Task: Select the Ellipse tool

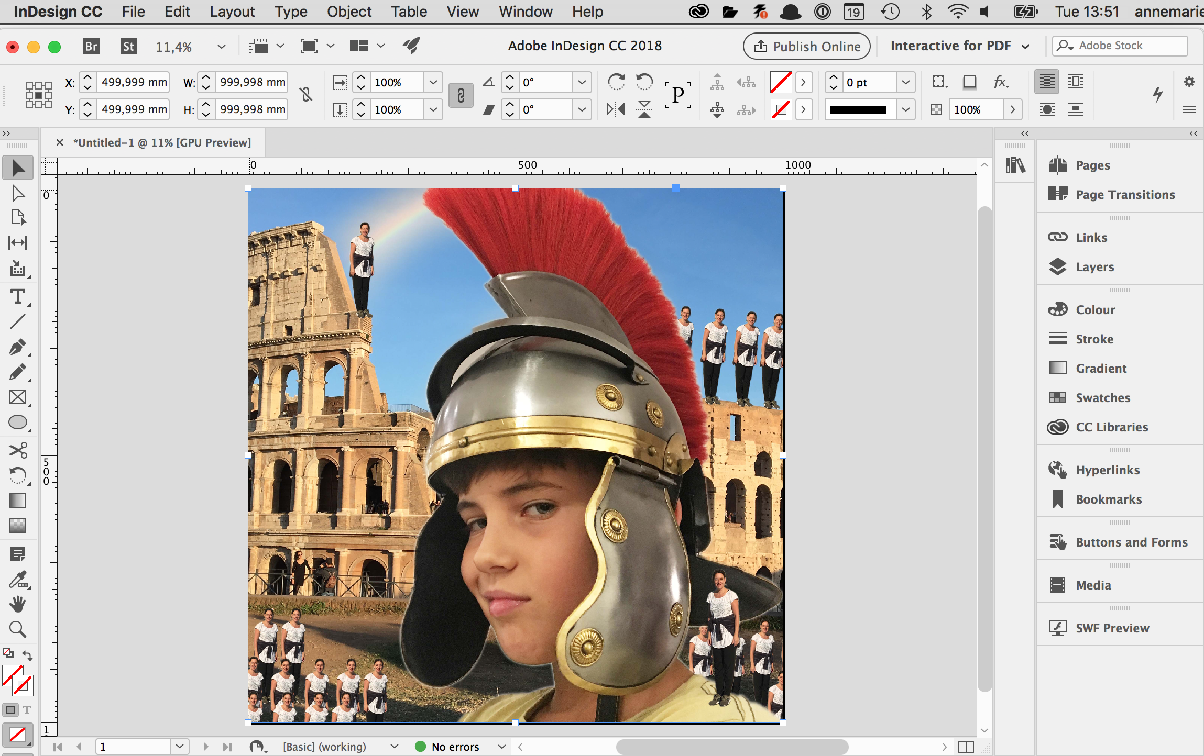Action: tap(18, 422)
